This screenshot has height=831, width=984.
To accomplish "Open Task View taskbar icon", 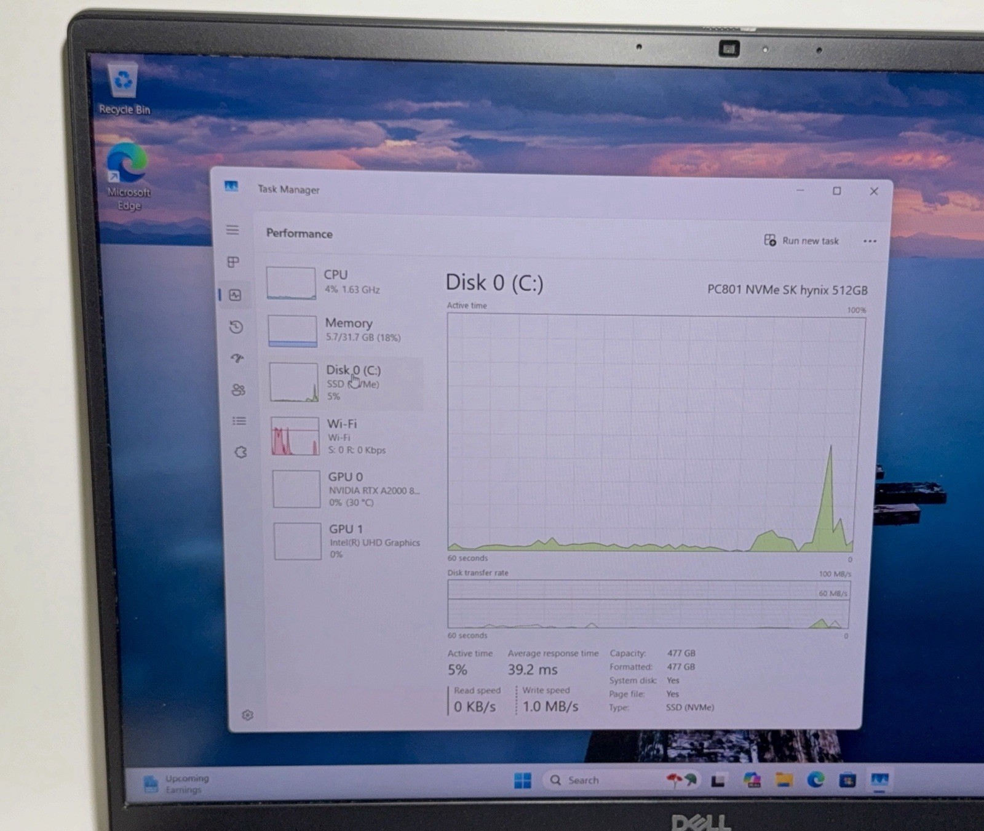I will coord(718,781).
